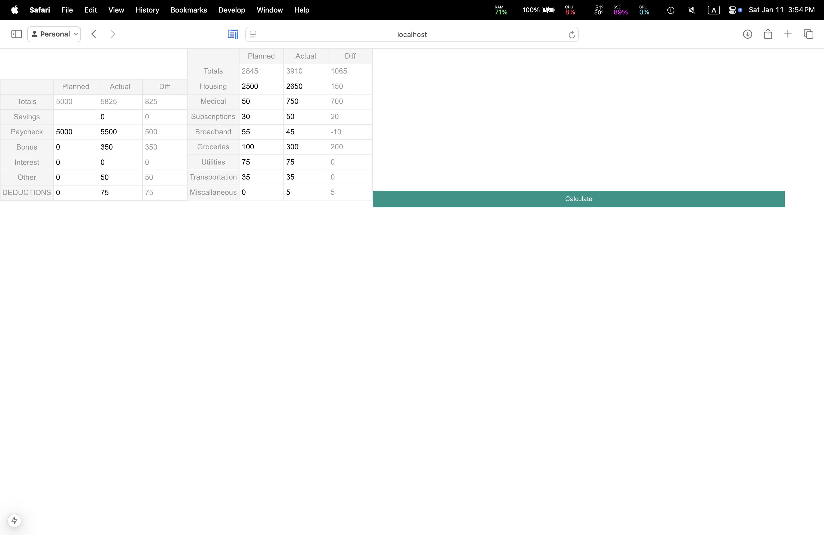Toggle the Safari sidebar icon

[17, 34]
